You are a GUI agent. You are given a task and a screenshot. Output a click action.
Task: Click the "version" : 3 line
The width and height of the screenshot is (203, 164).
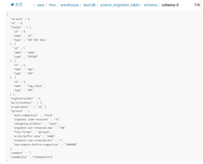20,19
